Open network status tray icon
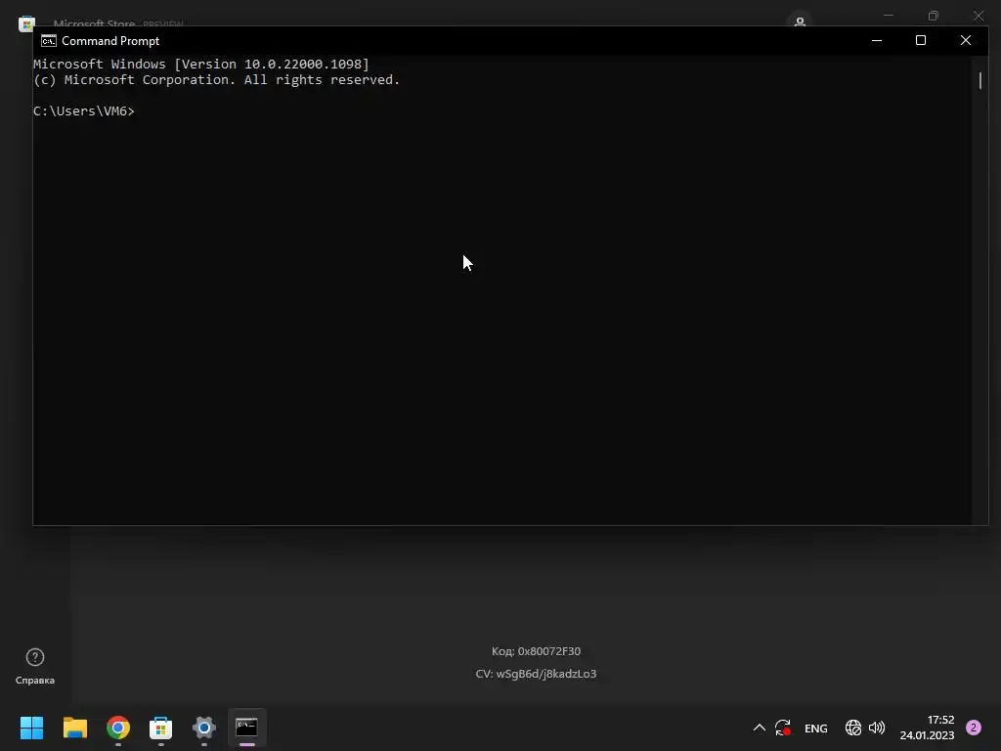Screen dimensions: 1001x751 coord(852,728)
